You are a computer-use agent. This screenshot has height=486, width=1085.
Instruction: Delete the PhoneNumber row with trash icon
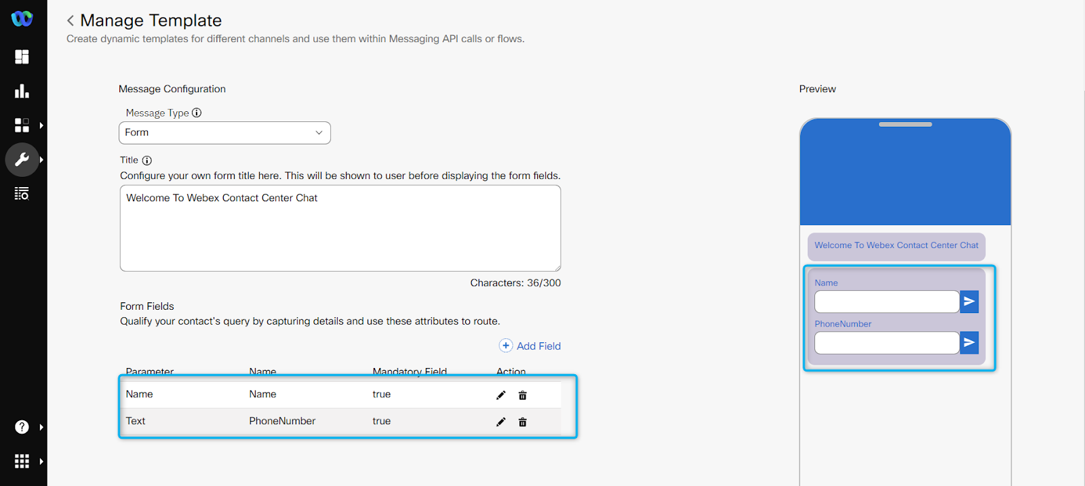point(523,422)
